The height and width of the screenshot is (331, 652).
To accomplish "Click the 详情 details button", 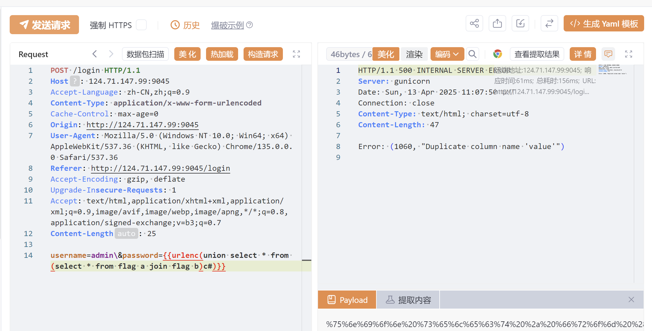I will coord(583,54).
